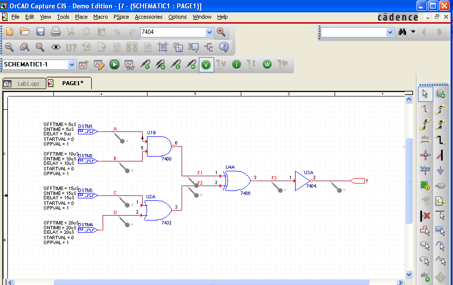
Task: Place a power dissipation marker
Action: (x=190, y=64)
